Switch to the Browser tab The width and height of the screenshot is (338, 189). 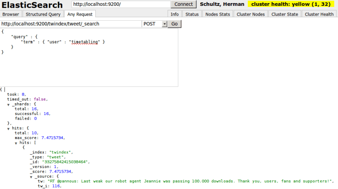11,14
